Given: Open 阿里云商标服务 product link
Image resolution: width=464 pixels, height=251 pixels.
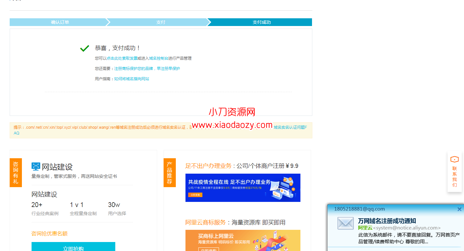Looking at the screenshot, I should coord(206,222).
